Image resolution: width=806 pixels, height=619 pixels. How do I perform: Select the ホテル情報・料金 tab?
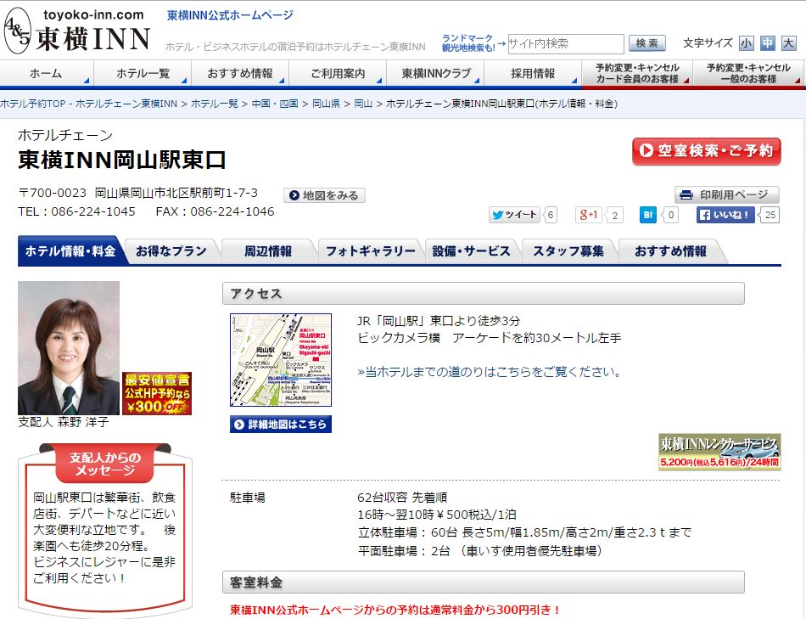(x=70, y=251)
